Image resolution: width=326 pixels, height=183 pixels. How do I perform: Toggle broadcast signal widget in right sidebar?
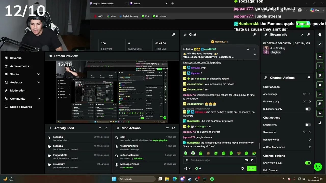coord(320,94)
